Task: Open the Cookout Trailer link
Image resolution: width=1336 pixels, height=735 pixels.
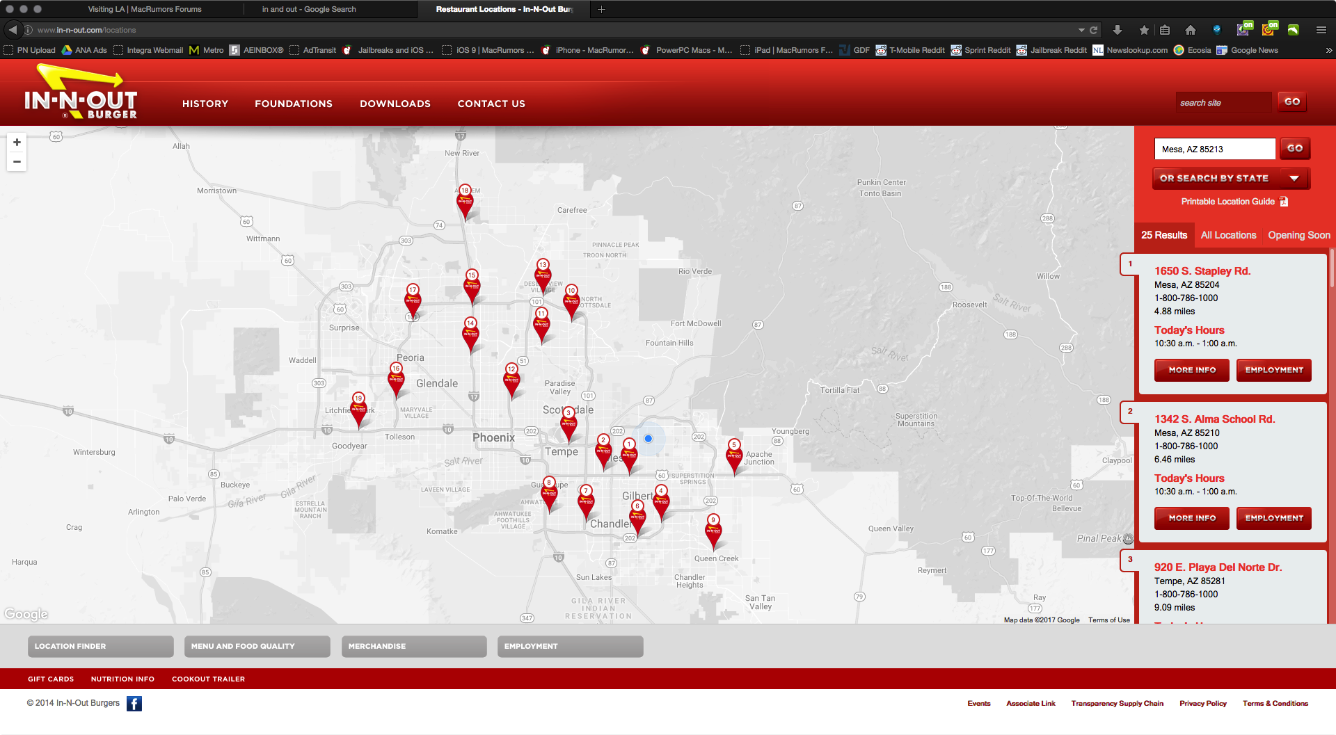Action: coord(208,679)
